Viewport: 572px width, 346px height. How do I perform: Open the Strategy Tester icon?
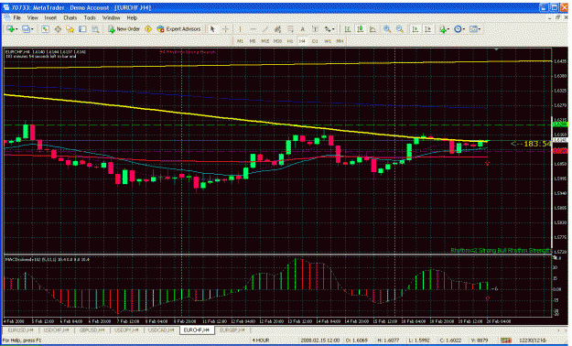click(x=95, y=29)
